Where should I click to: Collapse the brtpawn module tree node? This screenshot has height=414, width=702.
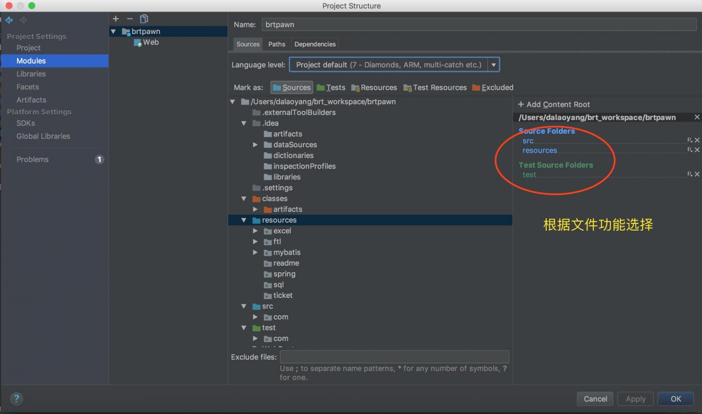(x=114, y=32)
